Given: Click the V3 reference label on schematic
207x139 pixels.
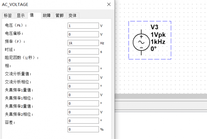Looking at the screenshot, I should point(154,27).
